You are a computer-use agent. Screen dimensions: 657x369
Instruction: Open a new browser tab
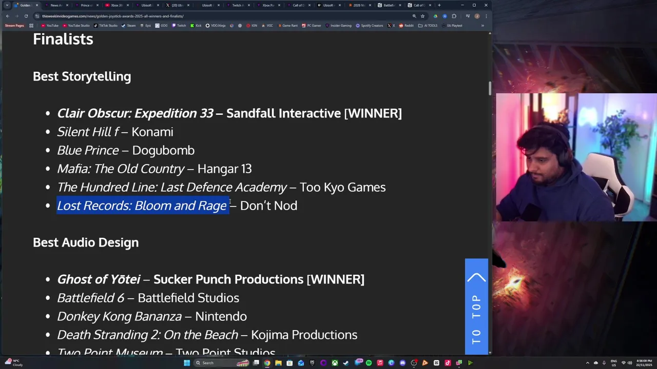click(x=439, y=5)
